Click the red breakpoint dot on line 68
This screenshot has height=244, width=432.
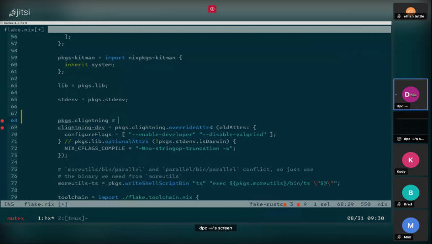[3, 121]
